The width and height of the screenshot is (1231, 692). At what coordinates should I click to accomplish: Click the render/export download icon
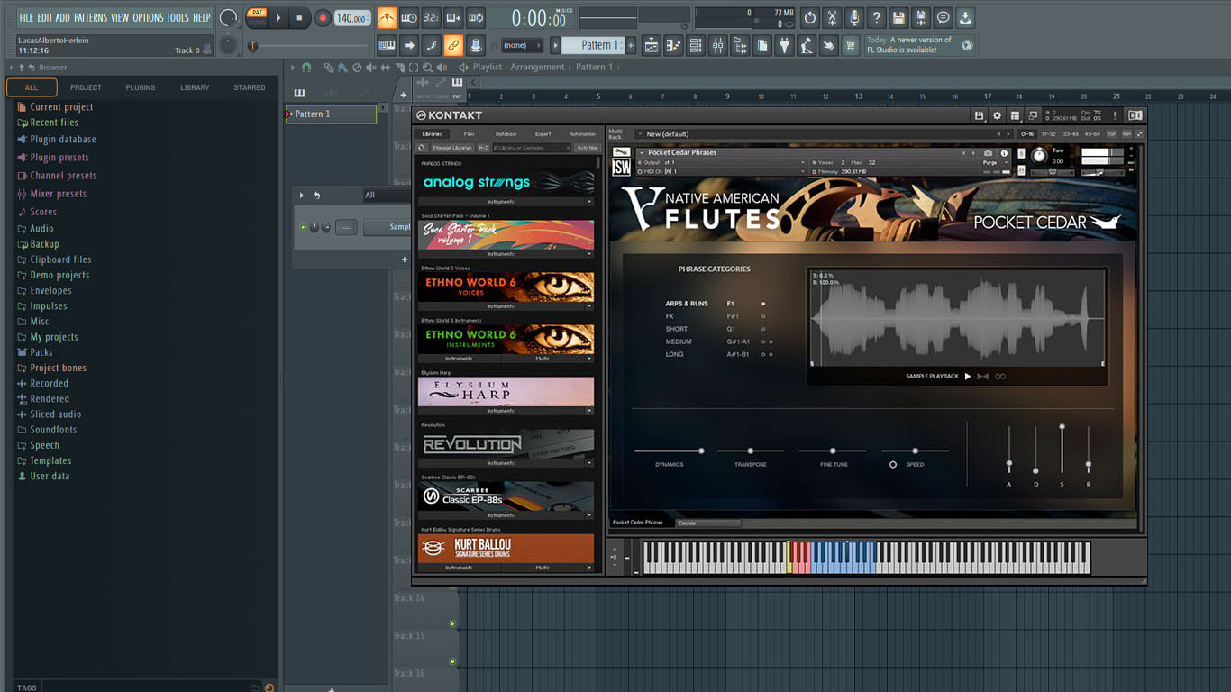click(x=965, y=17)
